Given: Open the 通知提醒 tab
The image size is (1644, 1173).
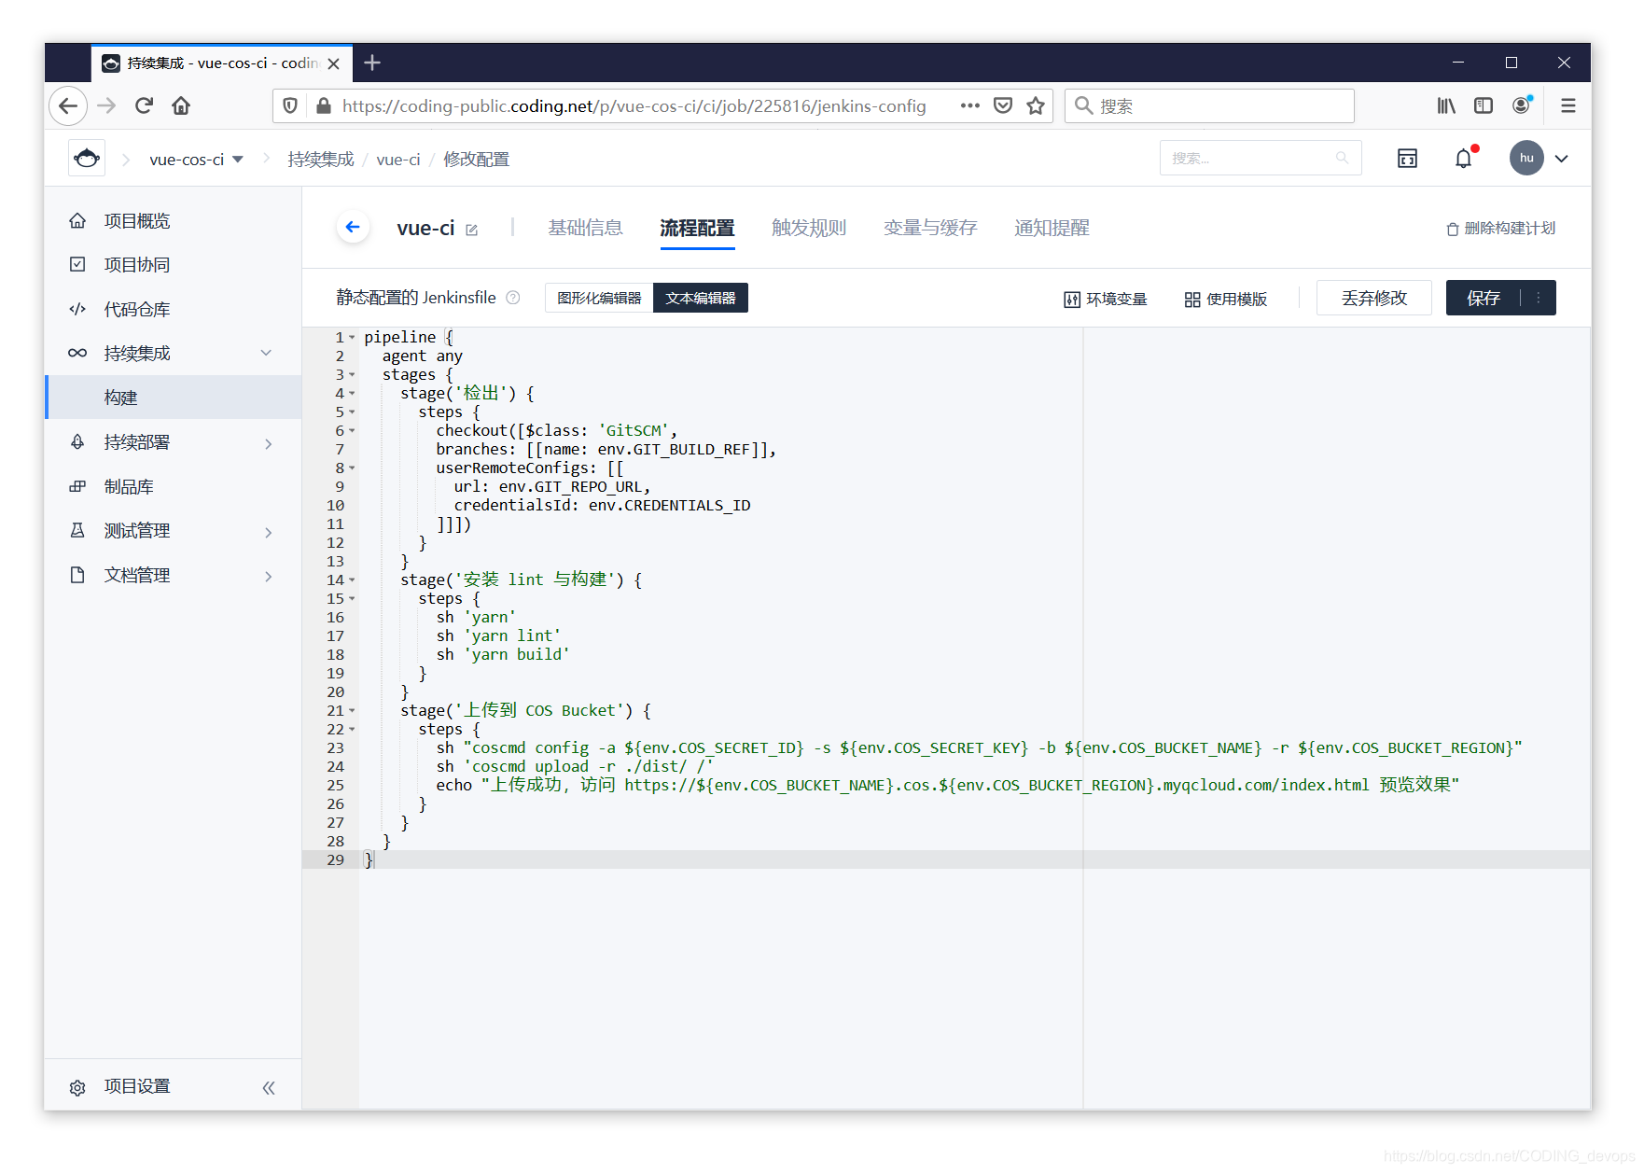Looking at the screenshot, I should click(1052, 228).
